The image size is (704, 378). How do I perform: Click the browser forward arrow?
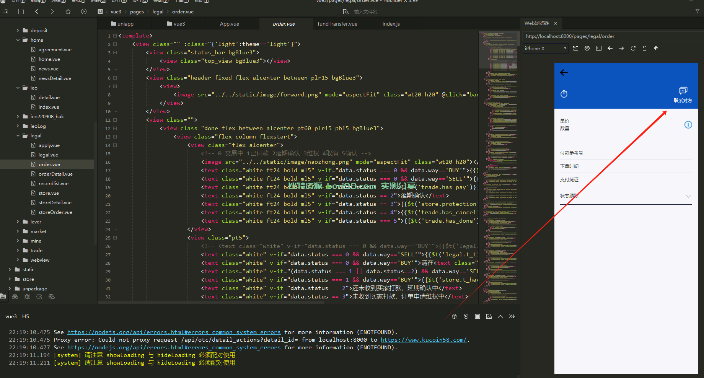pyautogui.click(x=621, y=48)
